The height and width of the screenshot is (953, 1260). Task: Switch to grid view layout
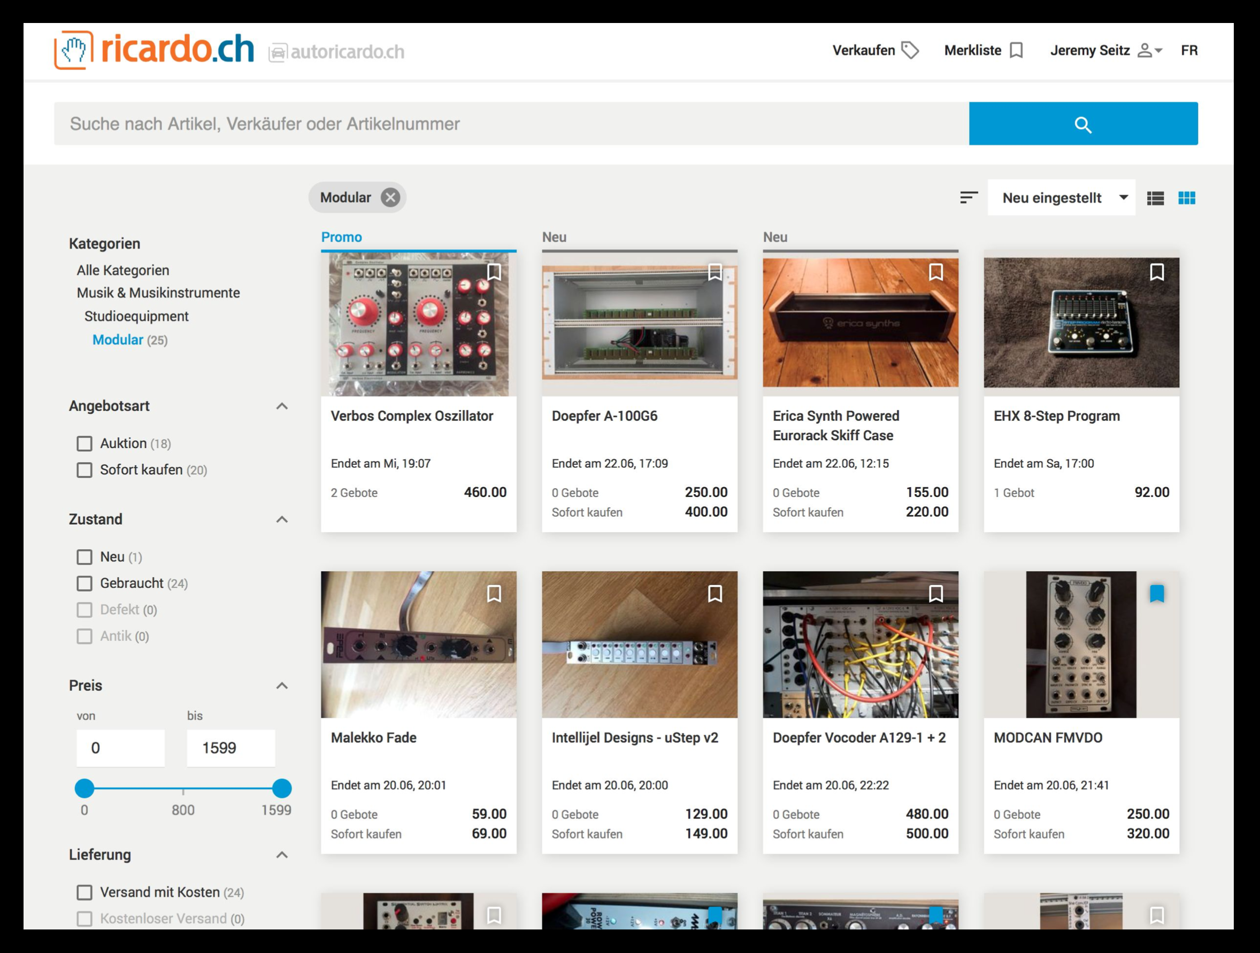[x=1187, y=198]
